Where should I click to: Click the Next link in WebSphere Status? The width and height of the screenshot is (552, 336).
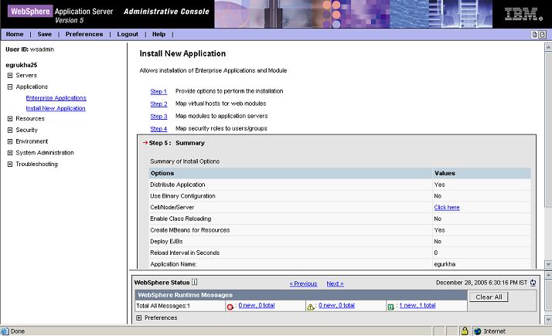[336, 283]
